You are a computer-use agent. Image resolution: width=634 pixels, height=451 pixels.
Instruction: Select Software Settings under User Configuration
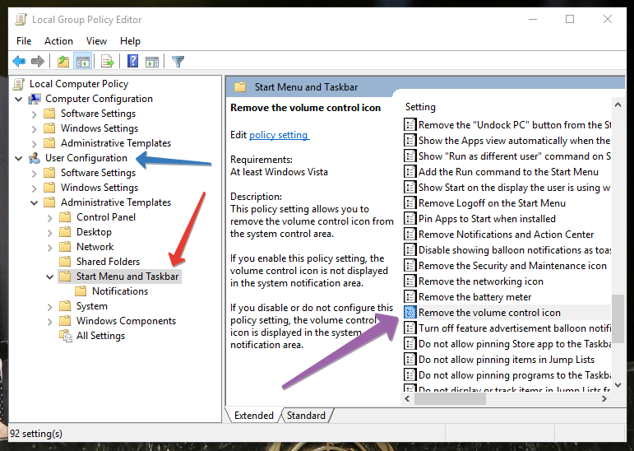[98, 173]
